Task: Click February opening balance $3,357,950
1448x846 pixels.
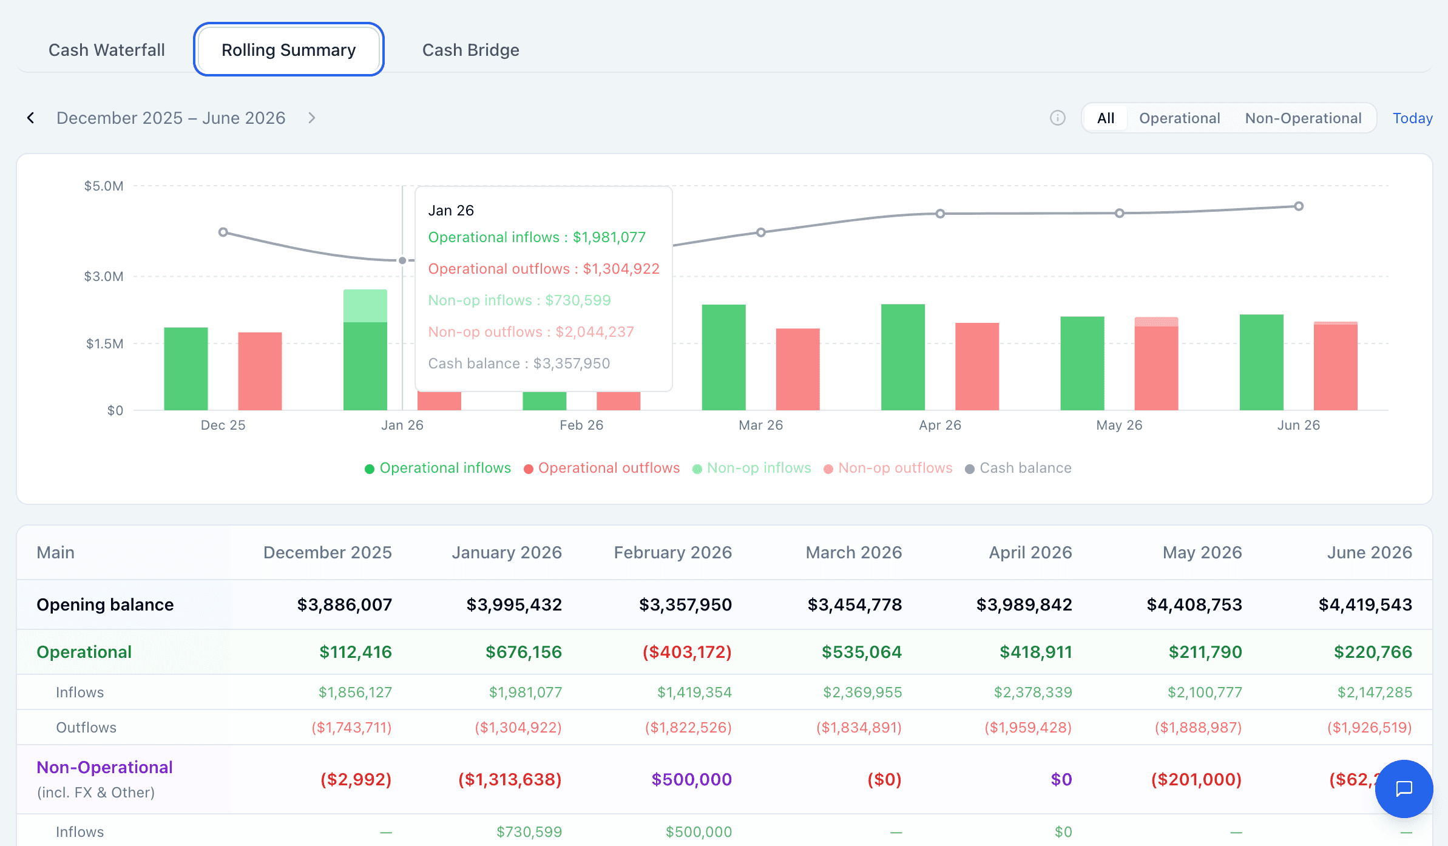Action: (x=685, y=604)
